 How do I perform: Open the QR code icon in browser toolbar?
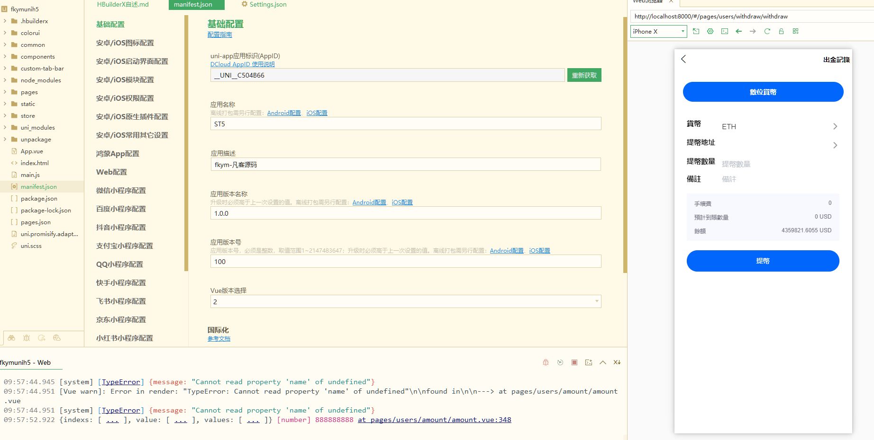795,31
